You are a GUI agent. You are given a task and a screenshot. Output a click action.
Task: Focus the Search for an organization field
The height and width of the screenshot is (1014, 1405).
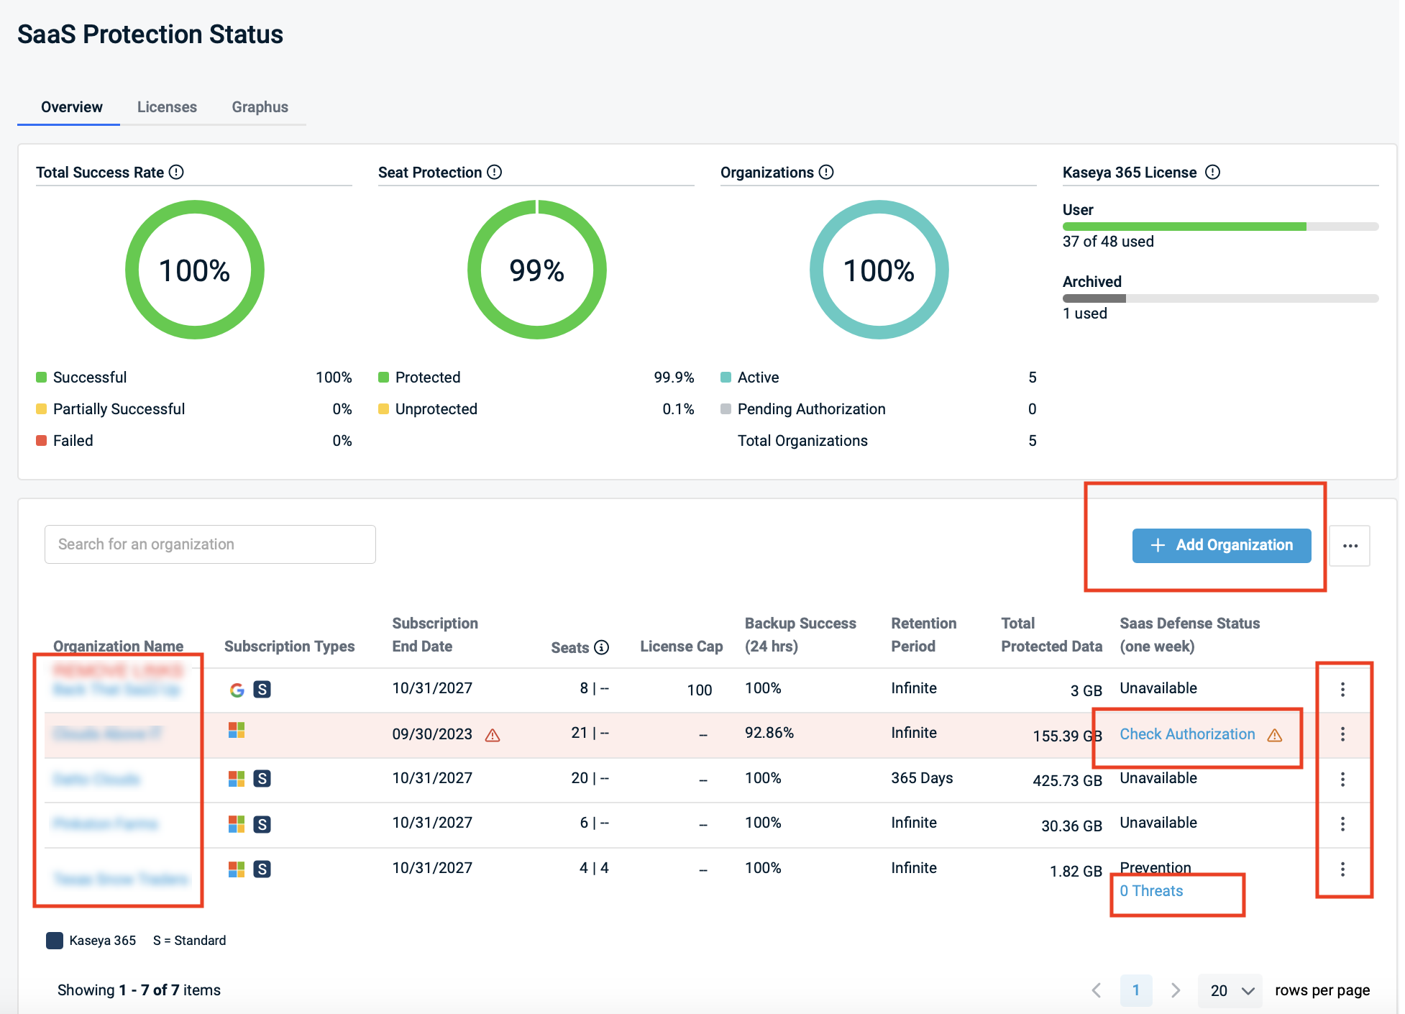tap(210, 544)
